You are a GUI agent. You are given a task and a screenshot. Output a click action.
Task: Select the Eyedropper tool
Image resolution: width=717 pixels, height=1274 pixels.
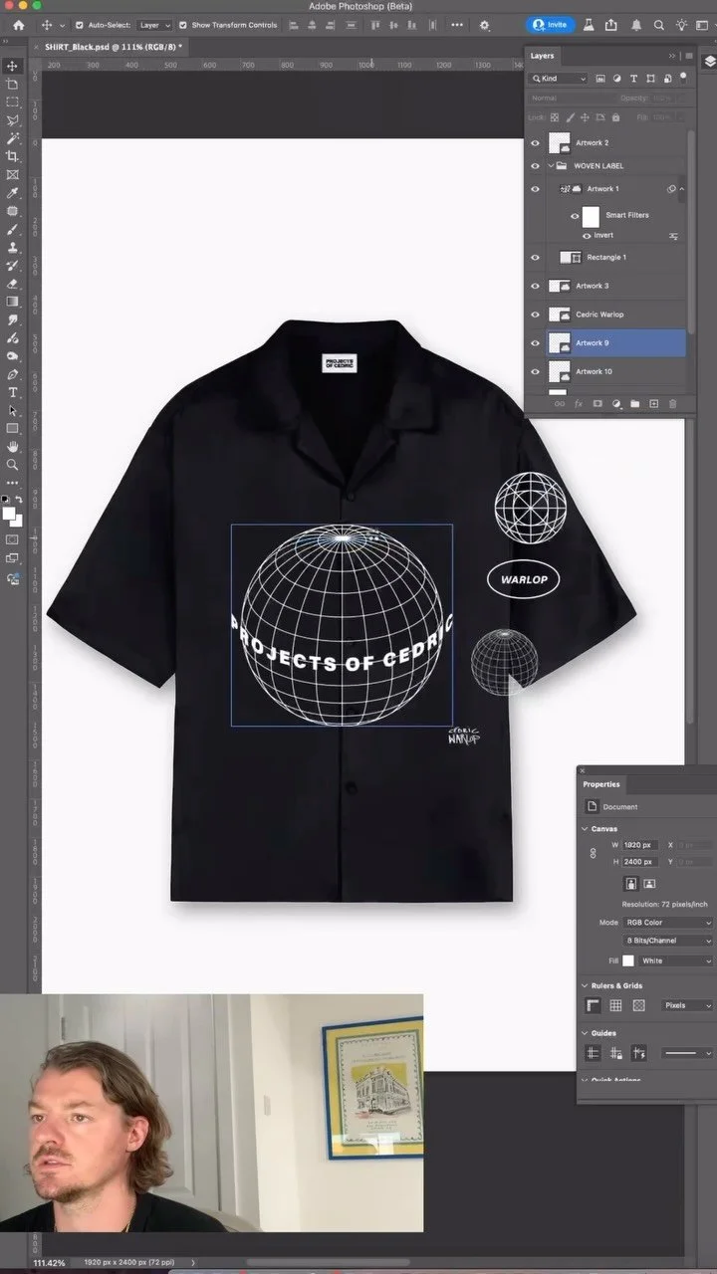[13, 193]
